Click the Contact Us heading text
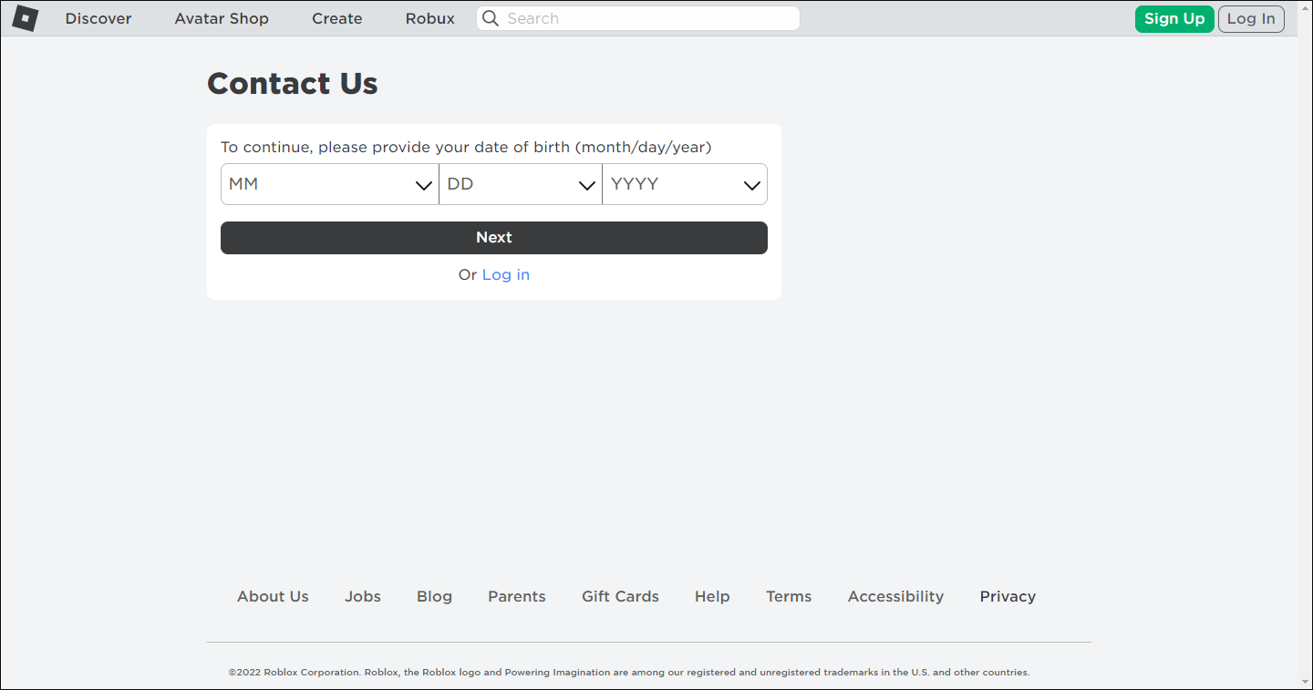Image resolution: width=1313 pixels, height=690 pixels. click(x=293, y=83)
